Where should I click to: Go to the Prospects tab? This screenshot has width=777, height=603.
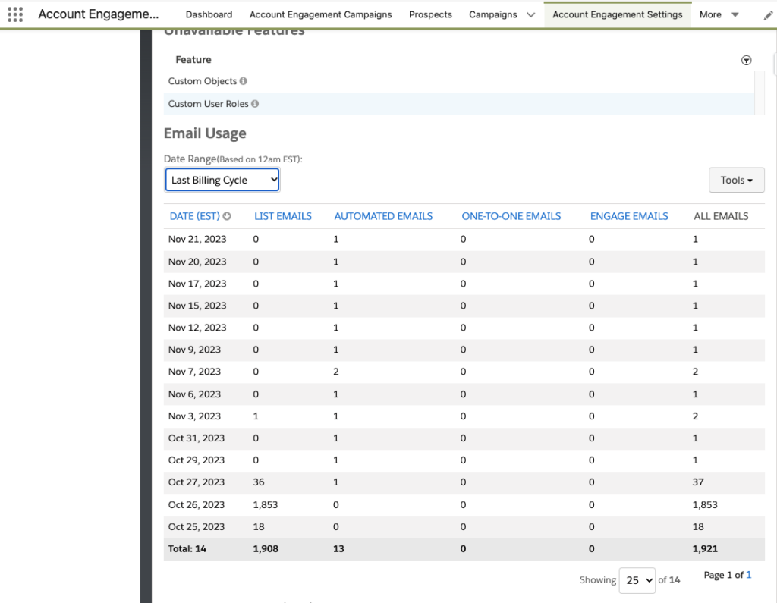[430, 14]
